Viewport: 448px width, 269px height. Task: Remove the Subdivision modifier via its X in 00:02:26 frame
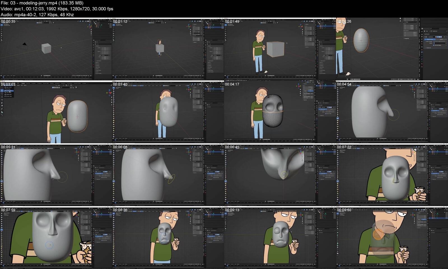444,37
